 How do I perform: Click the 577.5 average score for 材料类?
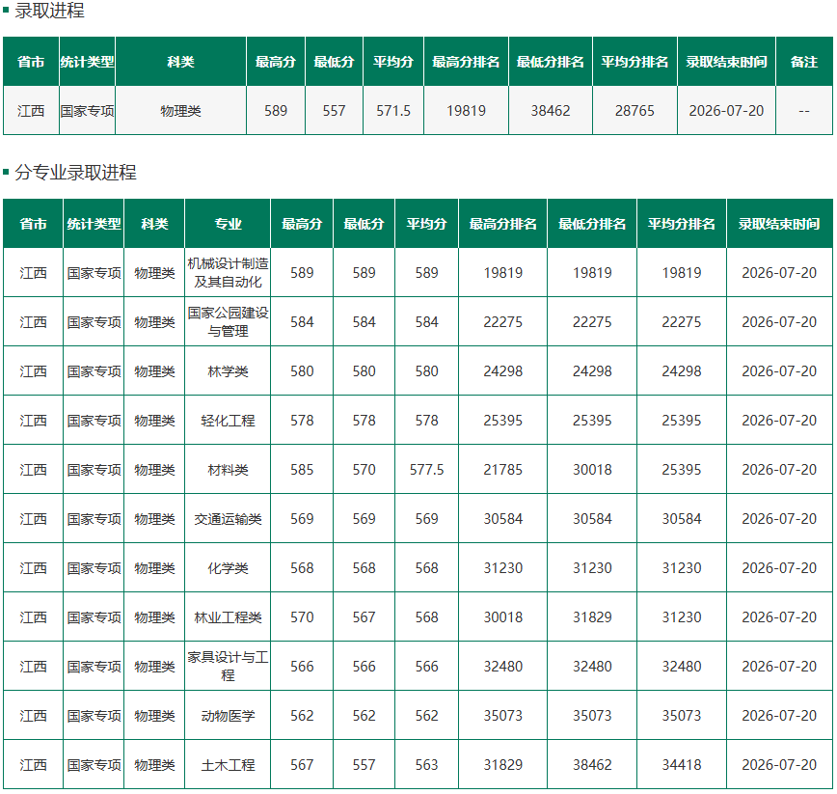[426, 469]
